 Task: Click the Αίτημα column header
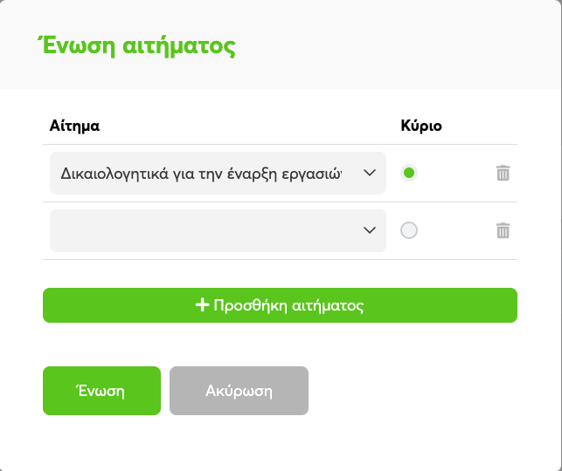tap(74, 126)
